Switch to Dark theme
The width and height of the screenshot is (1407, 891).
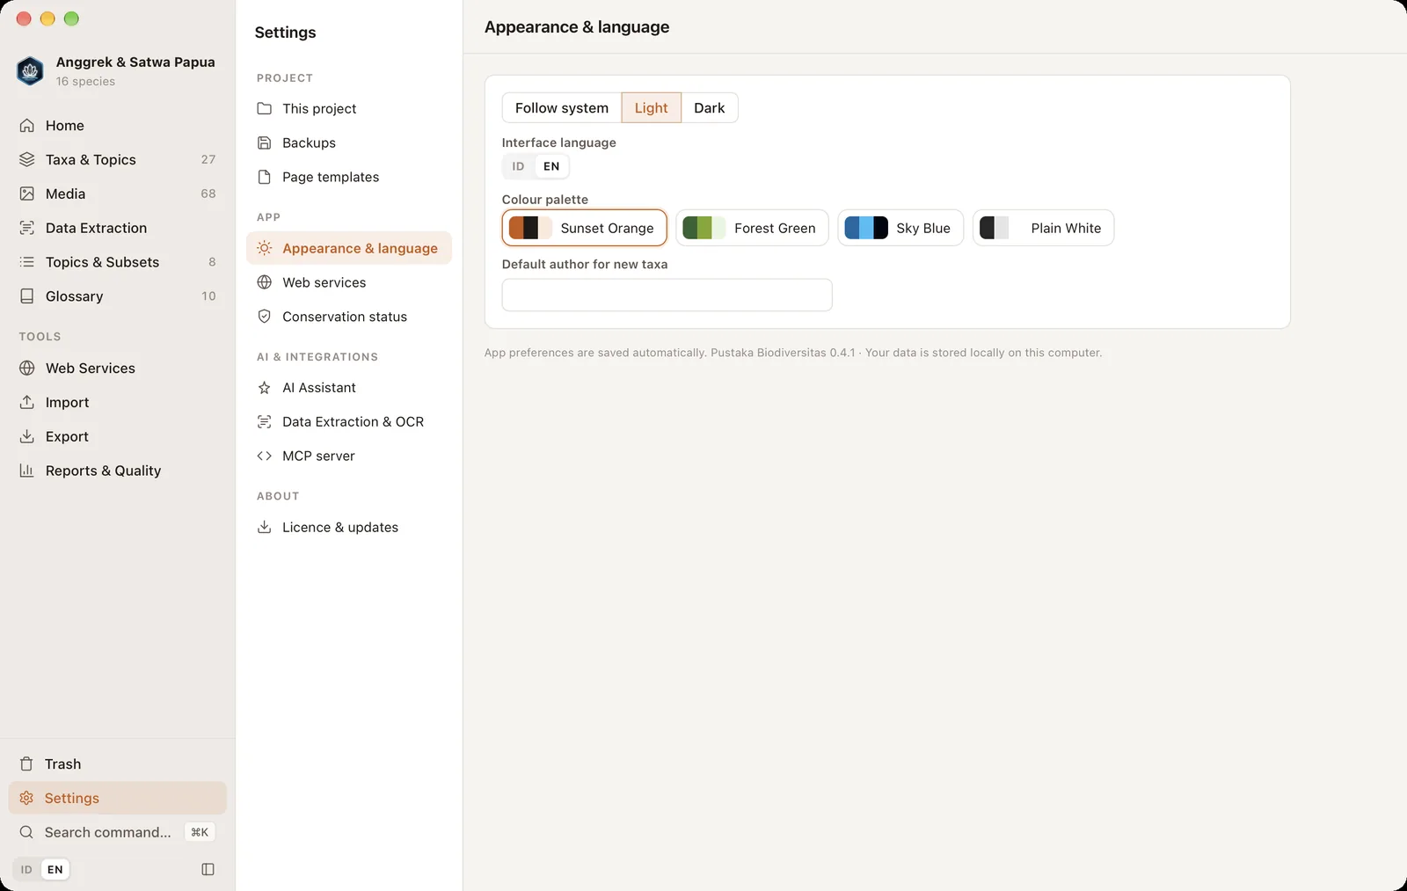(x=710, y=108)
